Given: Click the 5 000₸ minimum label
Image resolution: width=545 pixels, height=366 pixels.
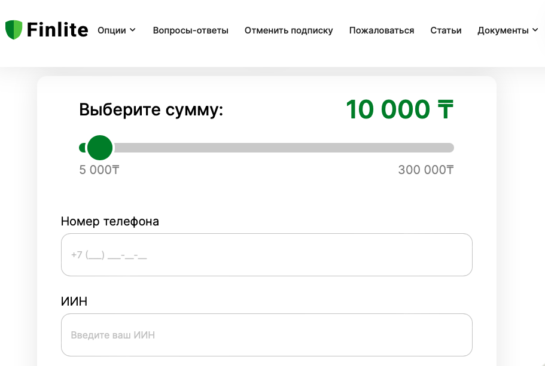Looking at the screenshot, I should click(x=99, y=170).
